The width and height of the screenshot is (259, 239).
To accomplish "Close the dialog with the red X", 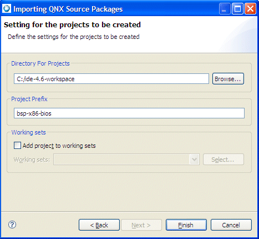I will pyautogui.click(x=250, y=9).
